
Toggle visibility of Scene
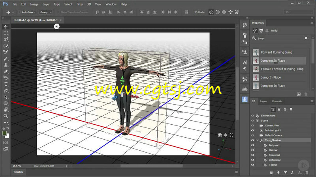point(252,121)
